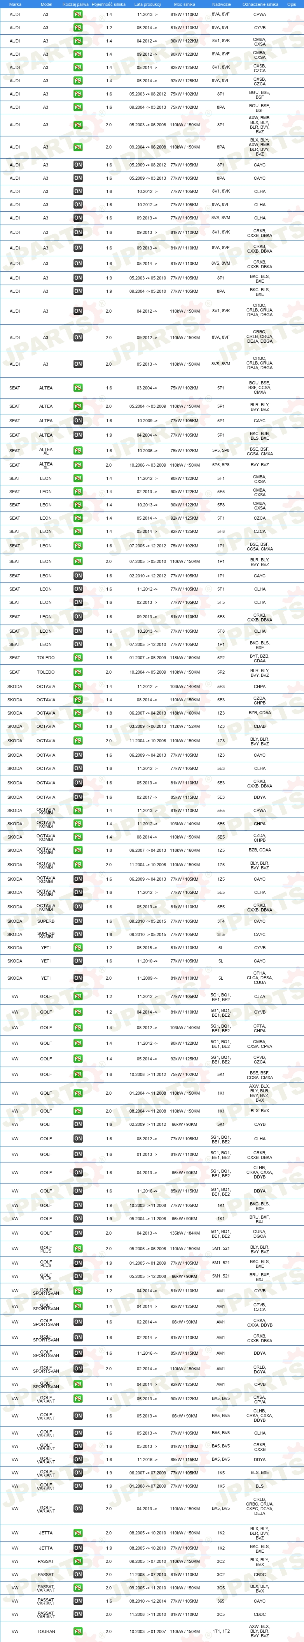
Task: Click the diesel ON icon for Golf Sportsvan 2.0
Action: coord(78,1369)
